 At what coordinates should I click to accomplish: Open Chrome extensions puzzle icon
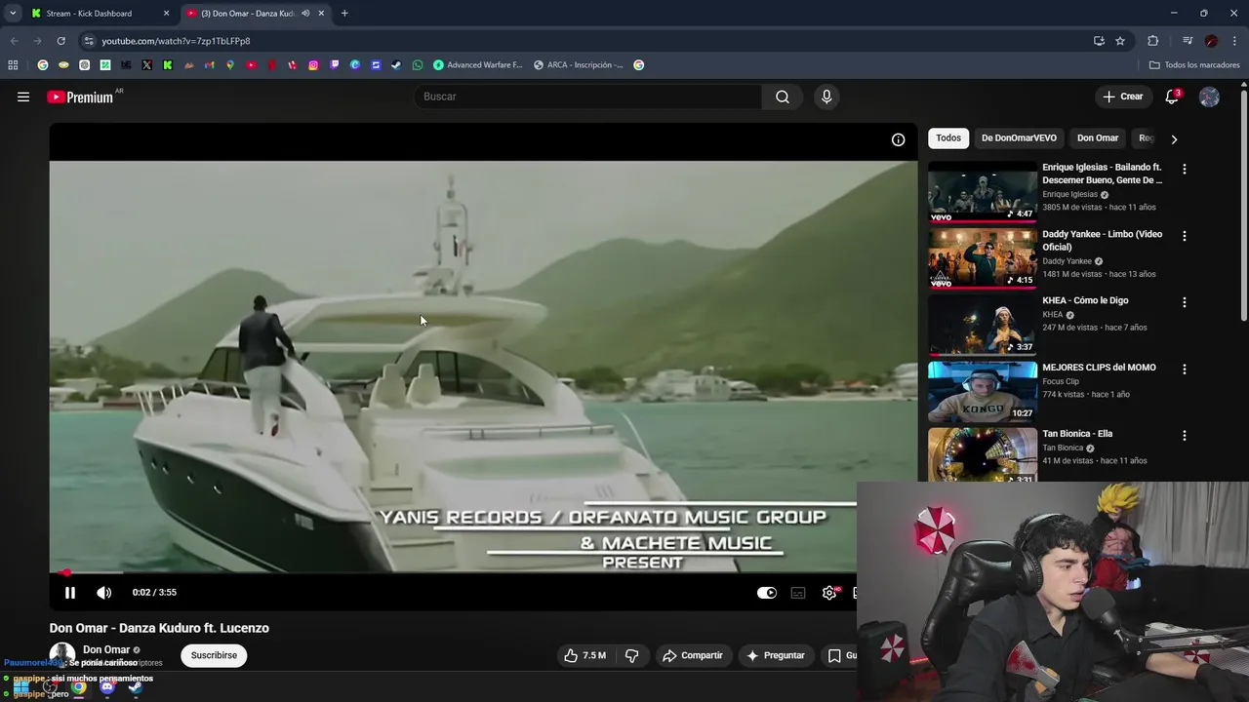tap(1153, 41)
